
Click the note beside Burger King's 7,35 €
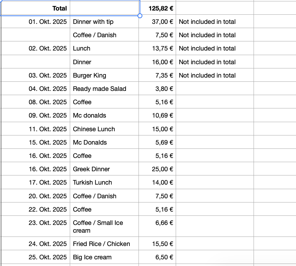tap(207, 75)
